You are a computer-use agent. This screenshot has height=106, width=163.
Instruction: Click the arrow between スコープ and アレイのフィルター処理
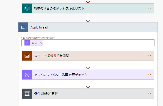tap(88, 65)
